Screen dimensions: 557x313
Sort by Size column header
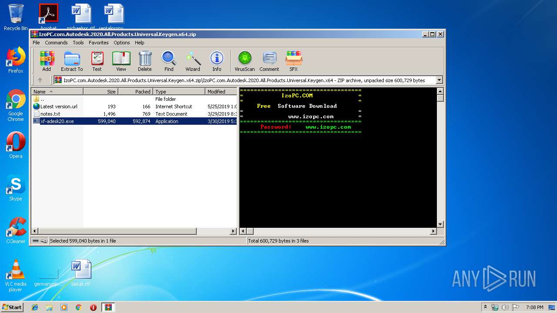(x=101, y=91)
